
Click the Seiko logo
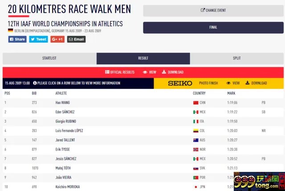(180, 84)
